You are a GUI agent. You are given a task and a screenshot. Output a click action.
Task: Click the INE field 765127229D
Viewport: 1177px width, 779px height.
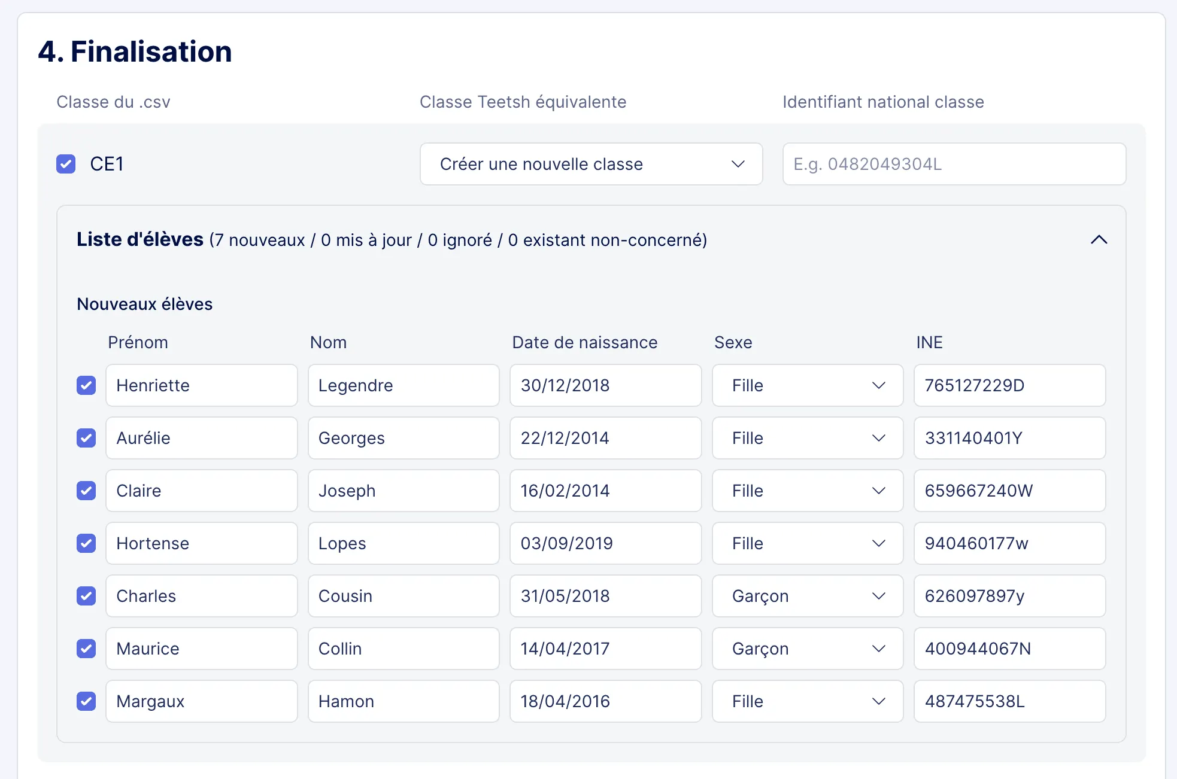coord(1010,385)
